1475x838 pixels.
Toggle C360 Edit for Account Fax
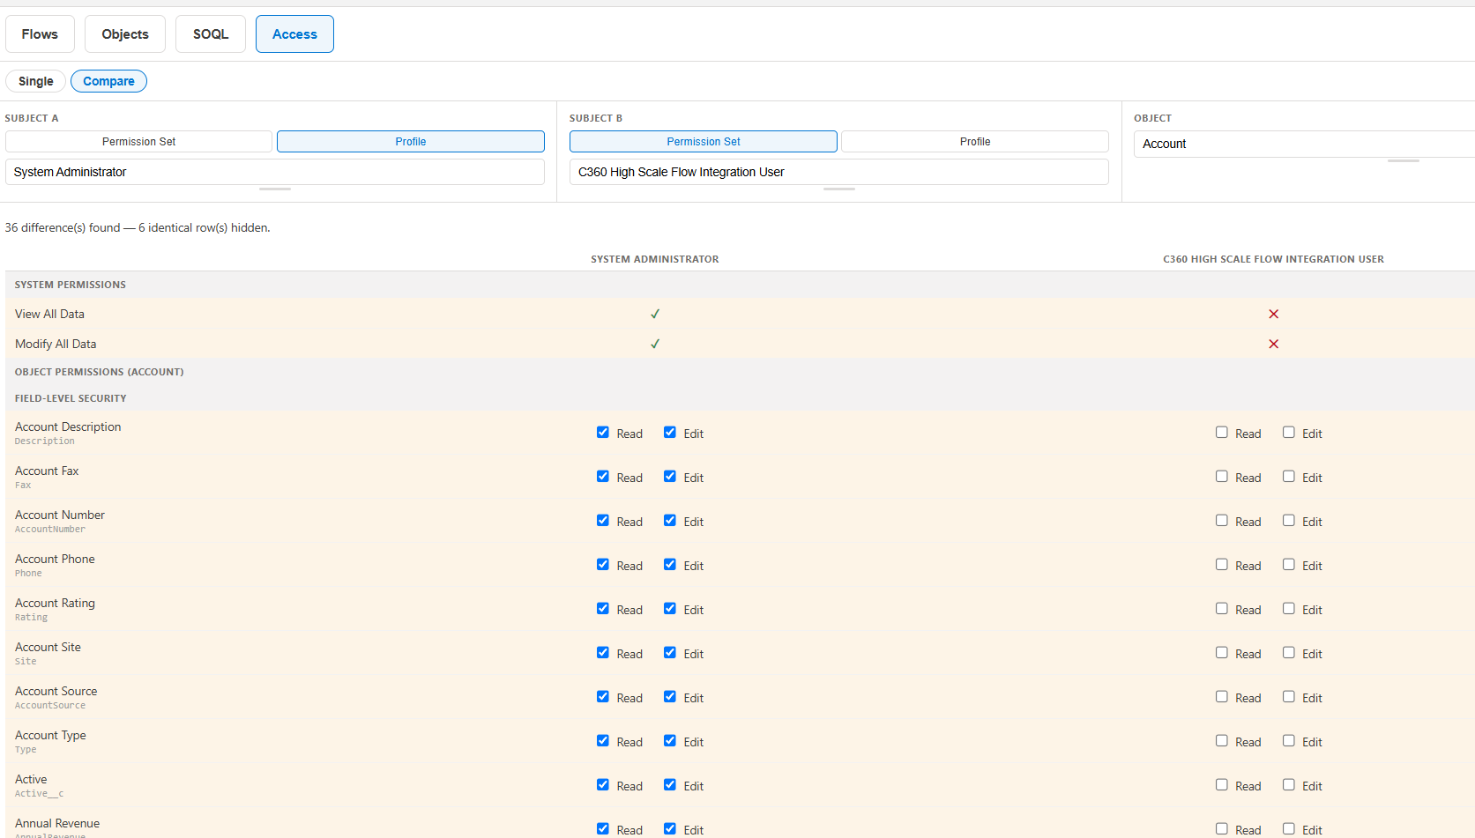[1289, 477]
